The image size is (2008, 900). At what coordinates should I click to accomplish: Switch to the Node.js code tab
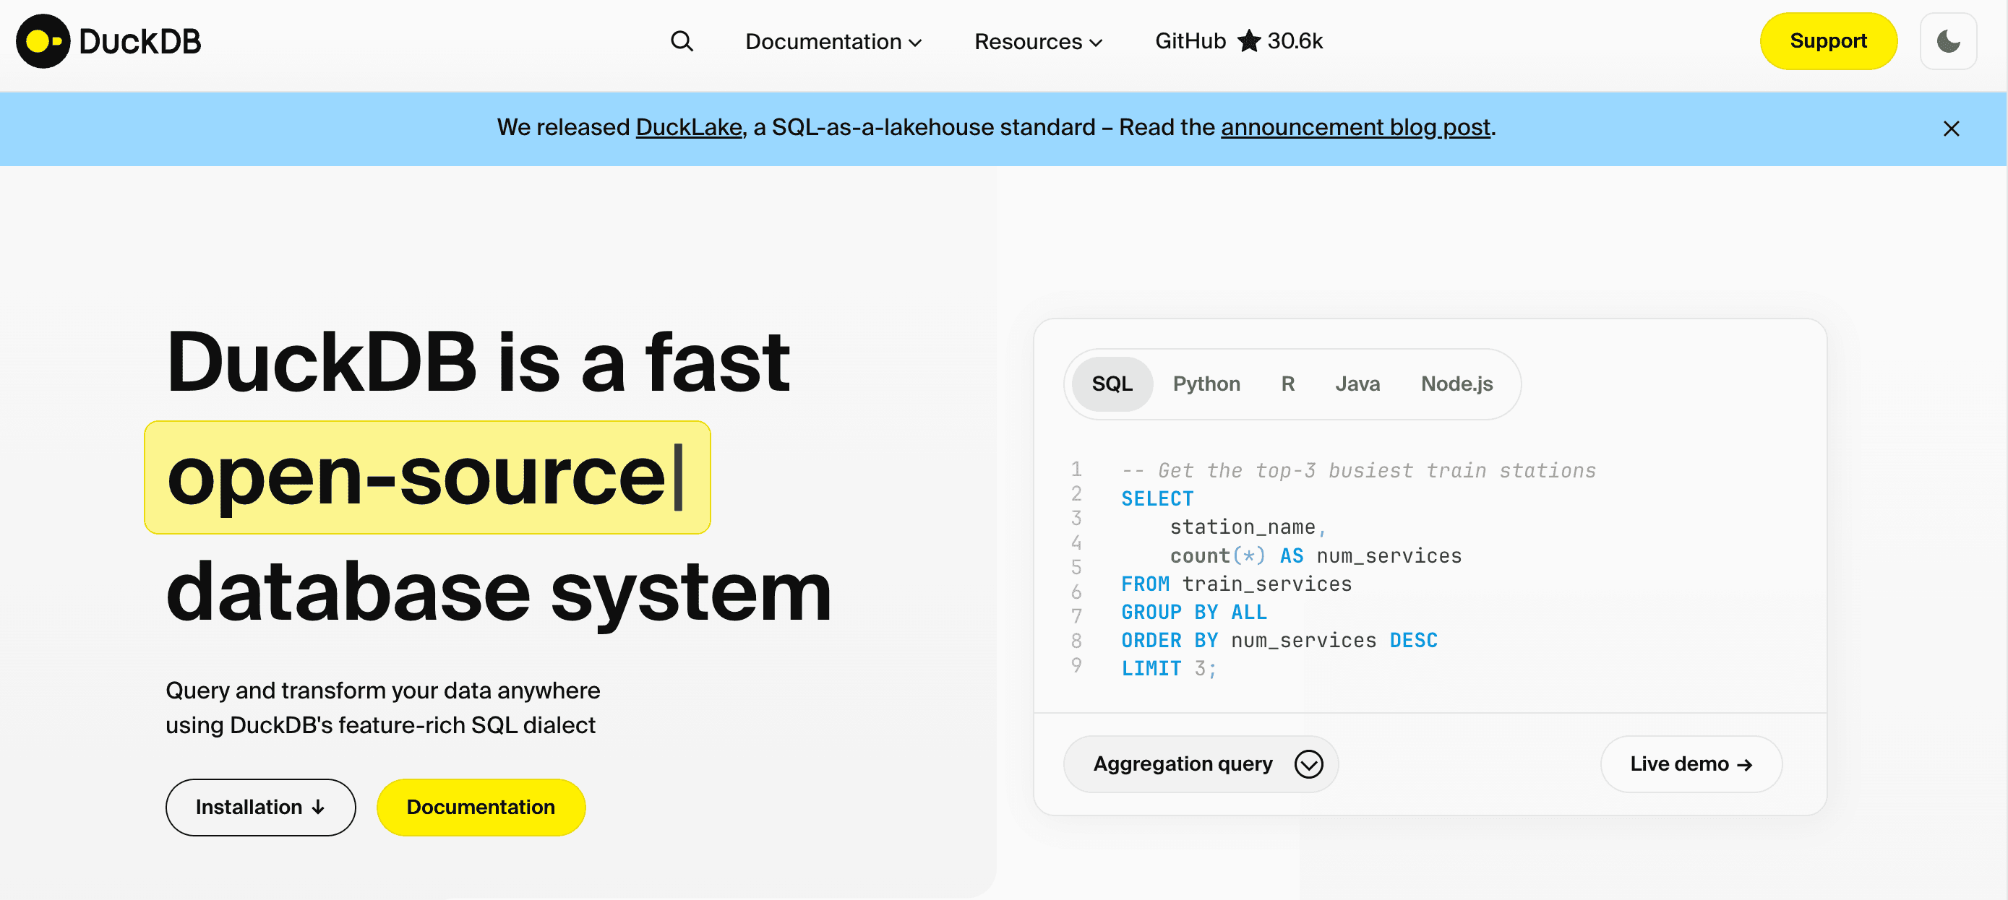coord(1456,384)
